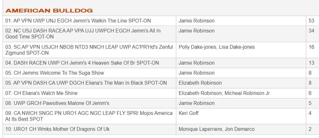Viewport: 319px width, 138px height.
Task: Click the points value 16
Action: point(311,47)
